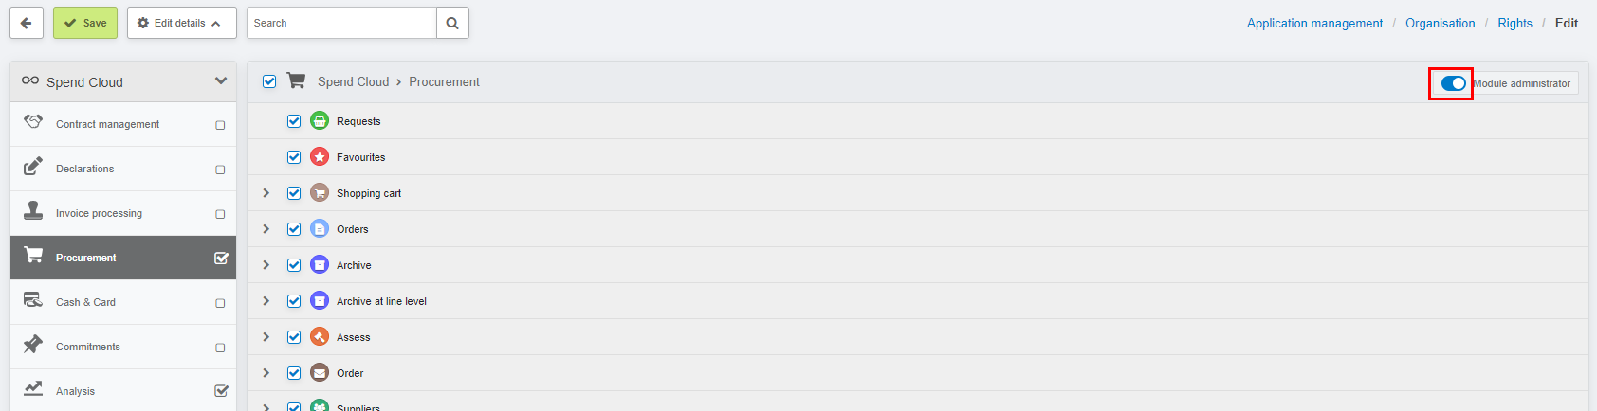1597x411 pixels.
Task: Click the green Save button
Action: pyautogui.click(x=85, y=23)
